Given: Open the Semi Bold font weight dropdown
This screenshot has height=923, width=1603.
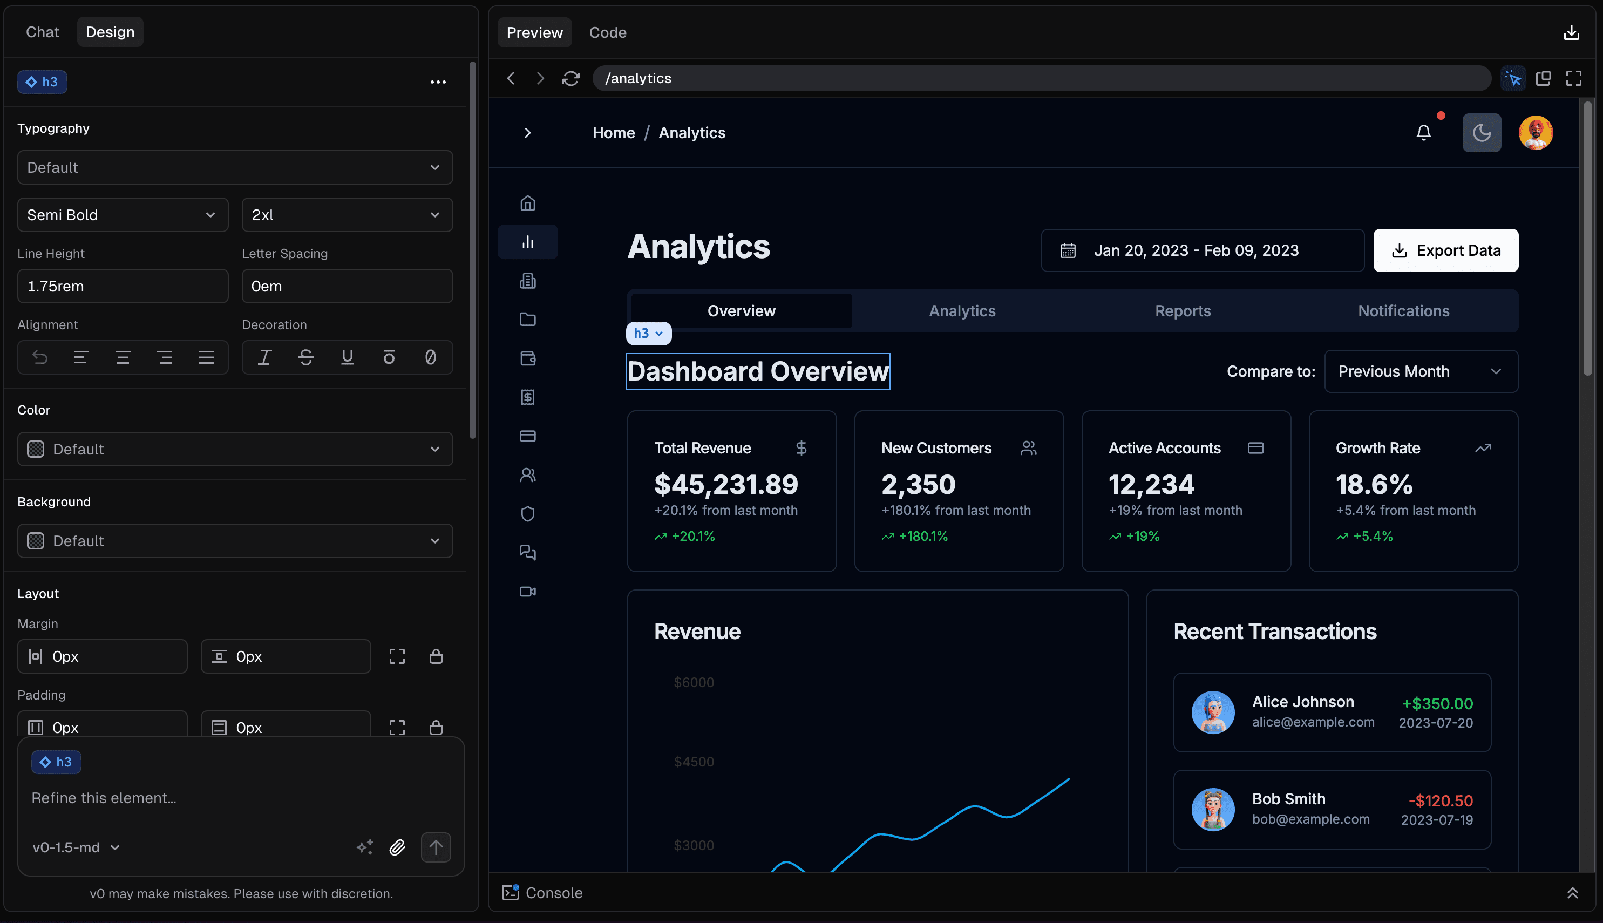Looking at the screenshot, I should click(123, 215).
